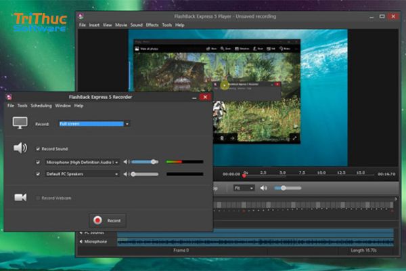The image size is (406, 271).
Task: Click the 10.0 mark on the timeline ruler
Action: [321, 173]
